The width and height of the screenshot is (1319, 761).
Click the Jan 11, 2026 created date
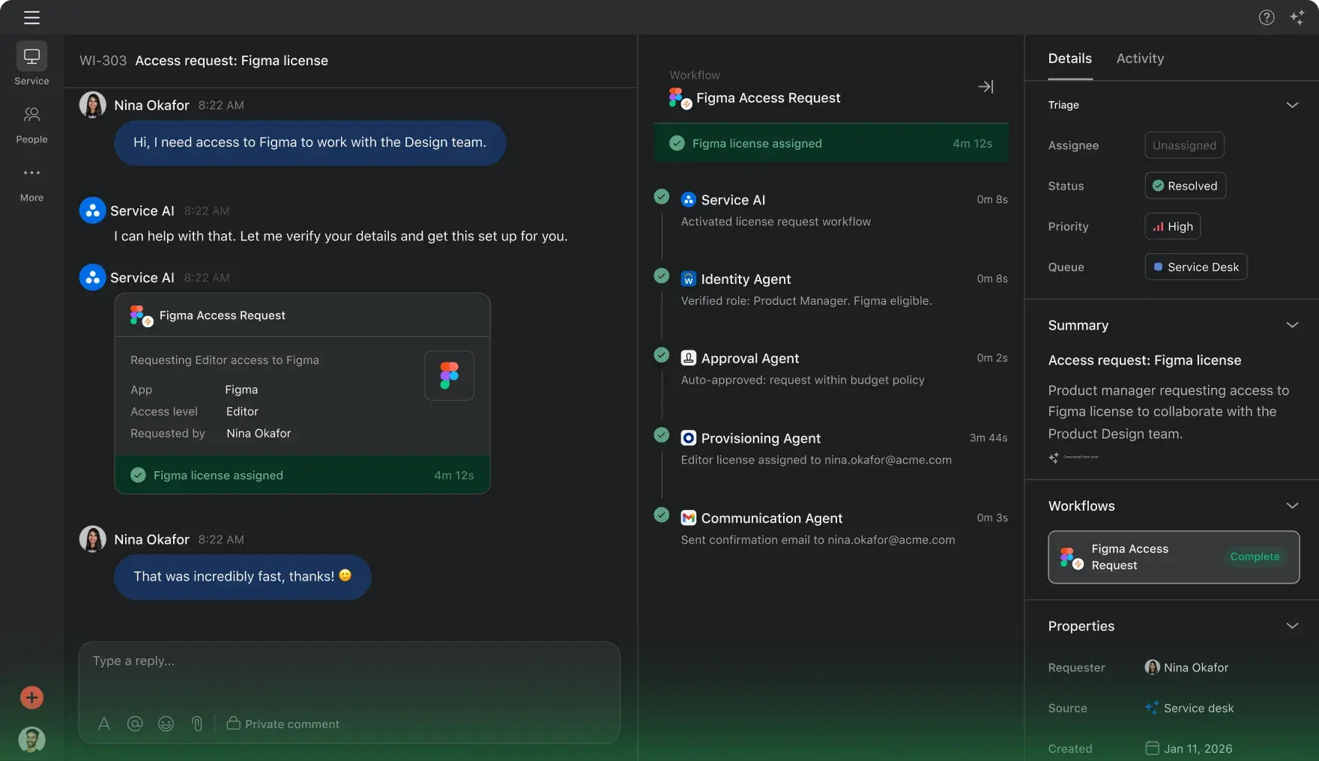click(x=1198, y=748)
